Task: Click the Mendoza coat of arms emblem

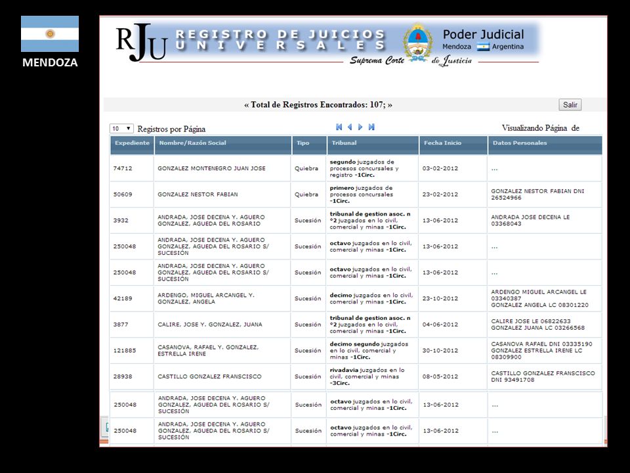Action: 418,43
